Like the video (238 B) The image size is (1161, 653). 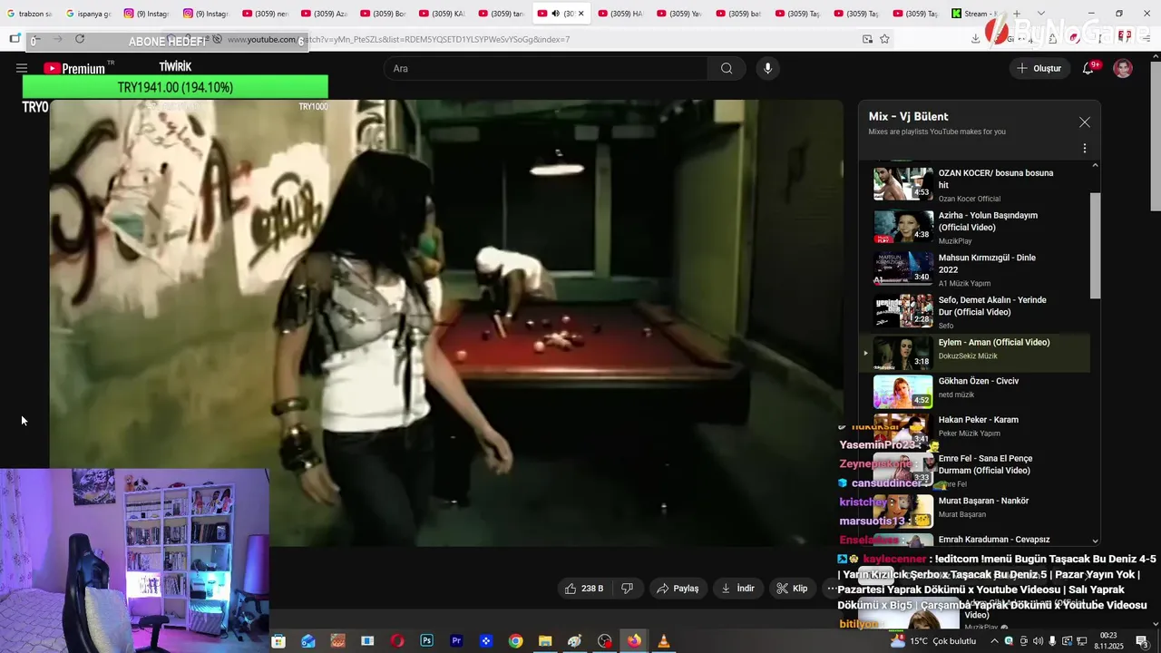[584, 589]
